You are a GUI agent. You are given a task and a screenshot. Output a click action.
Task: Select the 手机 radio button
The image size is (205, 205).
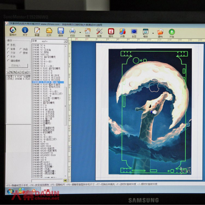[8, 45]
